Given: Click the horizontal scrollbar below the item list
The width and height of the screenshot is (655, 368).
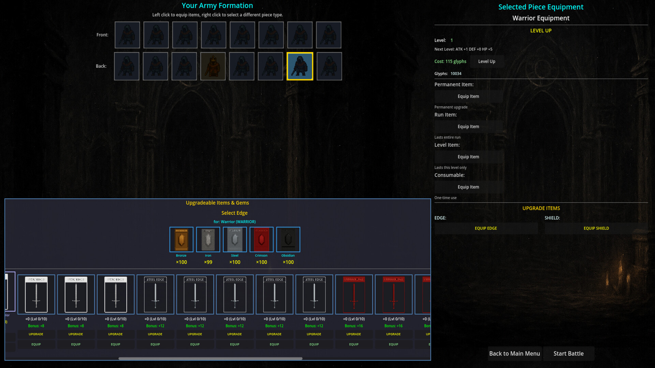Looking at the screenshot, I should click(x=211, y=358).
